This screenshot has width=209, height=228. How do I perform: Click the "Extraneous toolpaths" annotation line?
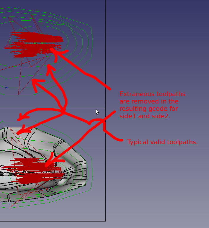click(152, 94)
